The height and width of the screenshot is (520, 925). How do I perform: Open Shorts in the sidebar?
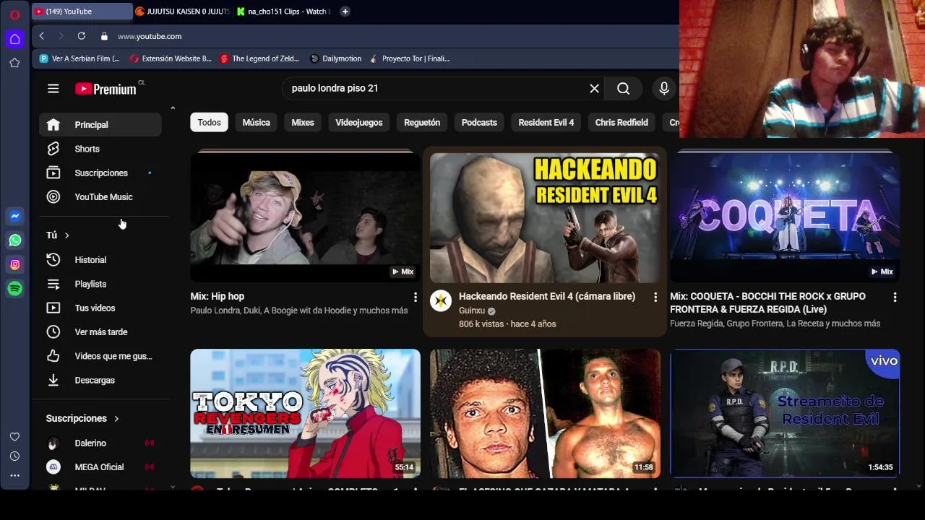pyautogui.click(x=100, y=149)
